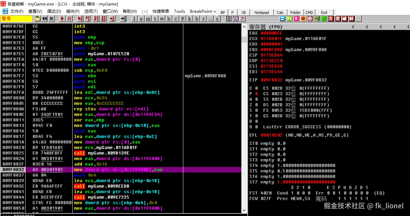Show Threads with the 't' button
Image resolution: width=410 pixels, height=216 pixels.
click(x=155, y=18)
